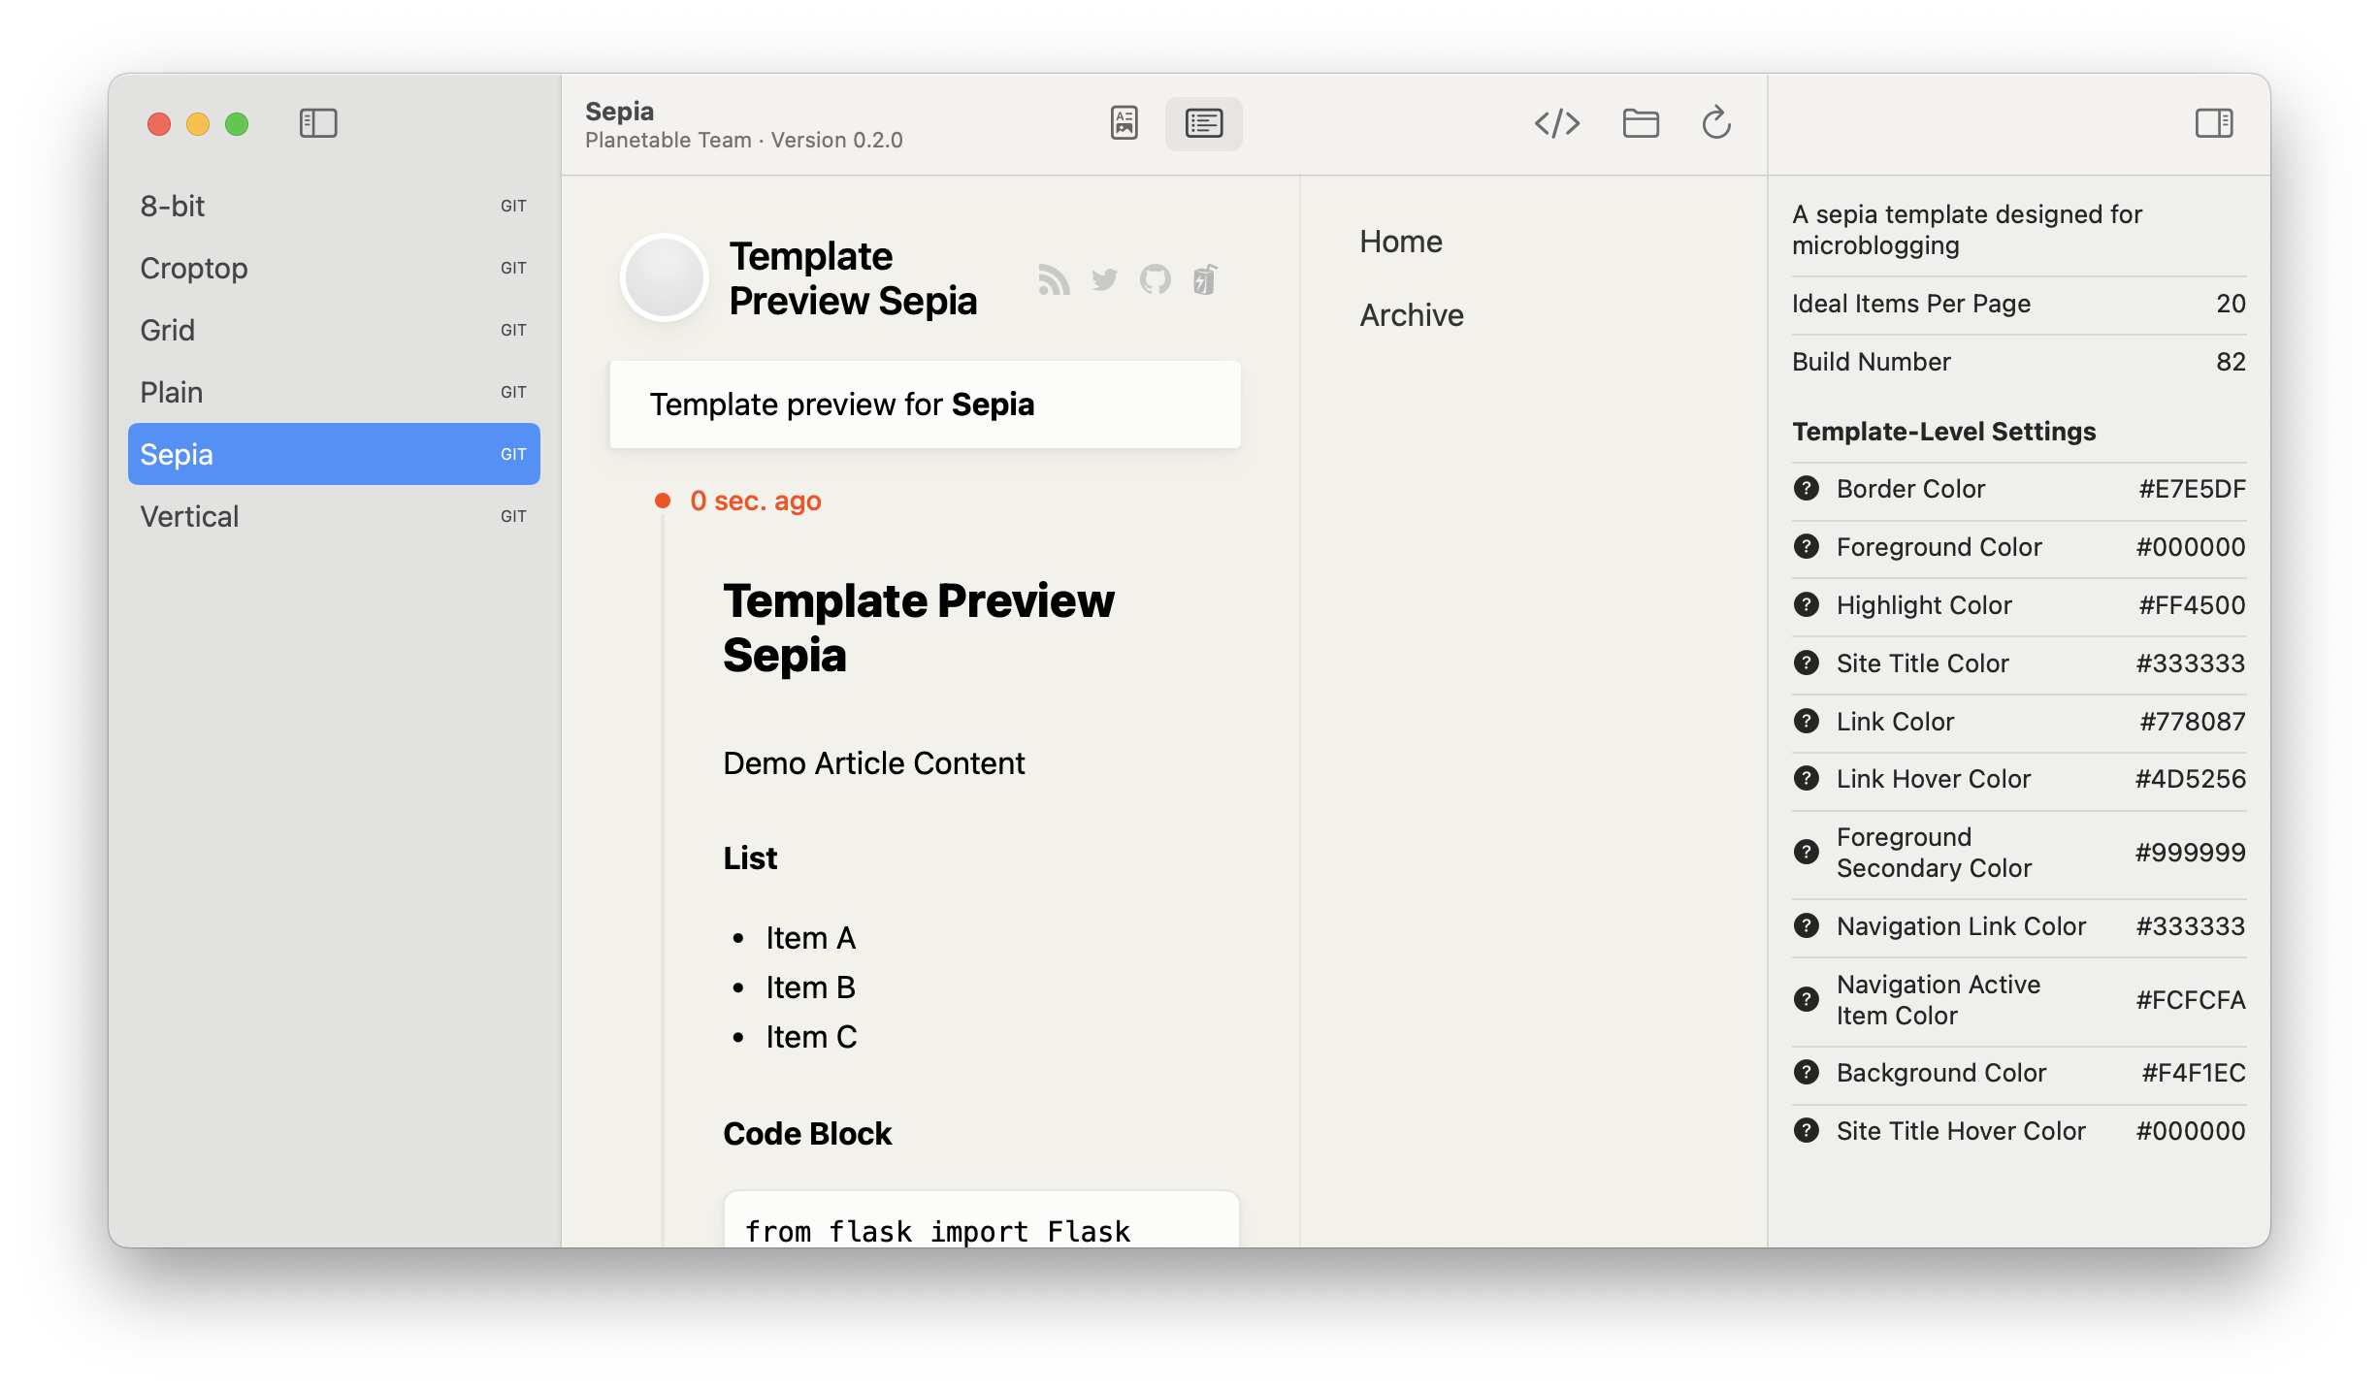Click the RSS feed icon
Image resolution: width=2379 pixels, height=1391 pixels.
click(1054, 279)
